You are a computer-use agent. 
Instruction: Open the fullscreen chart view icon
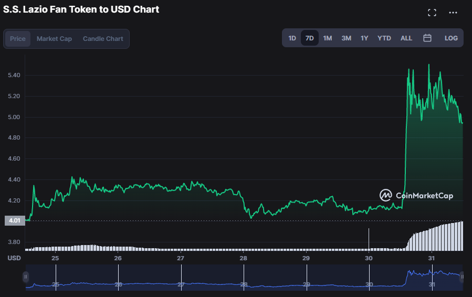(432, 13)
